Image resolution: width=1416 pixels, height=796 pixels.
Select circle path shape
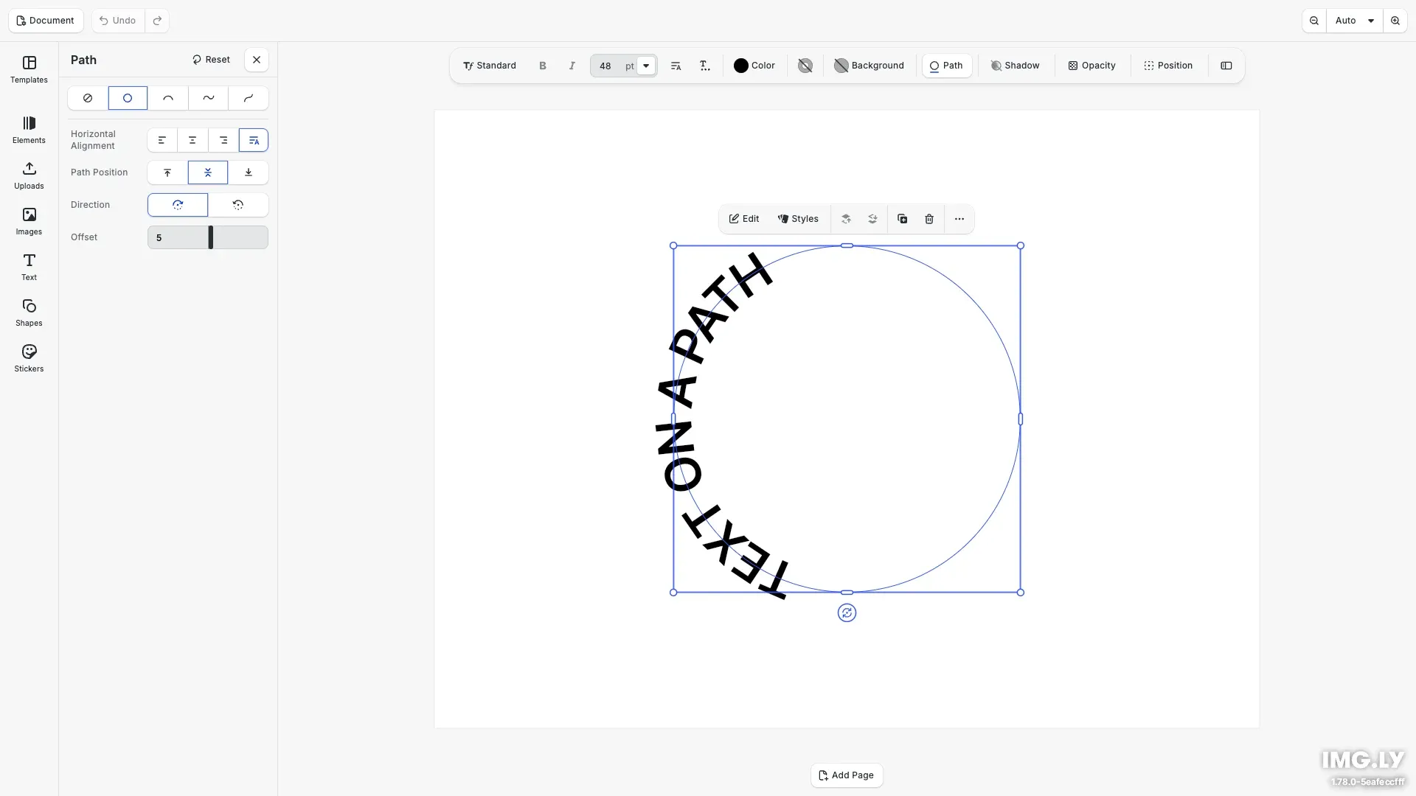coord(128,98)
